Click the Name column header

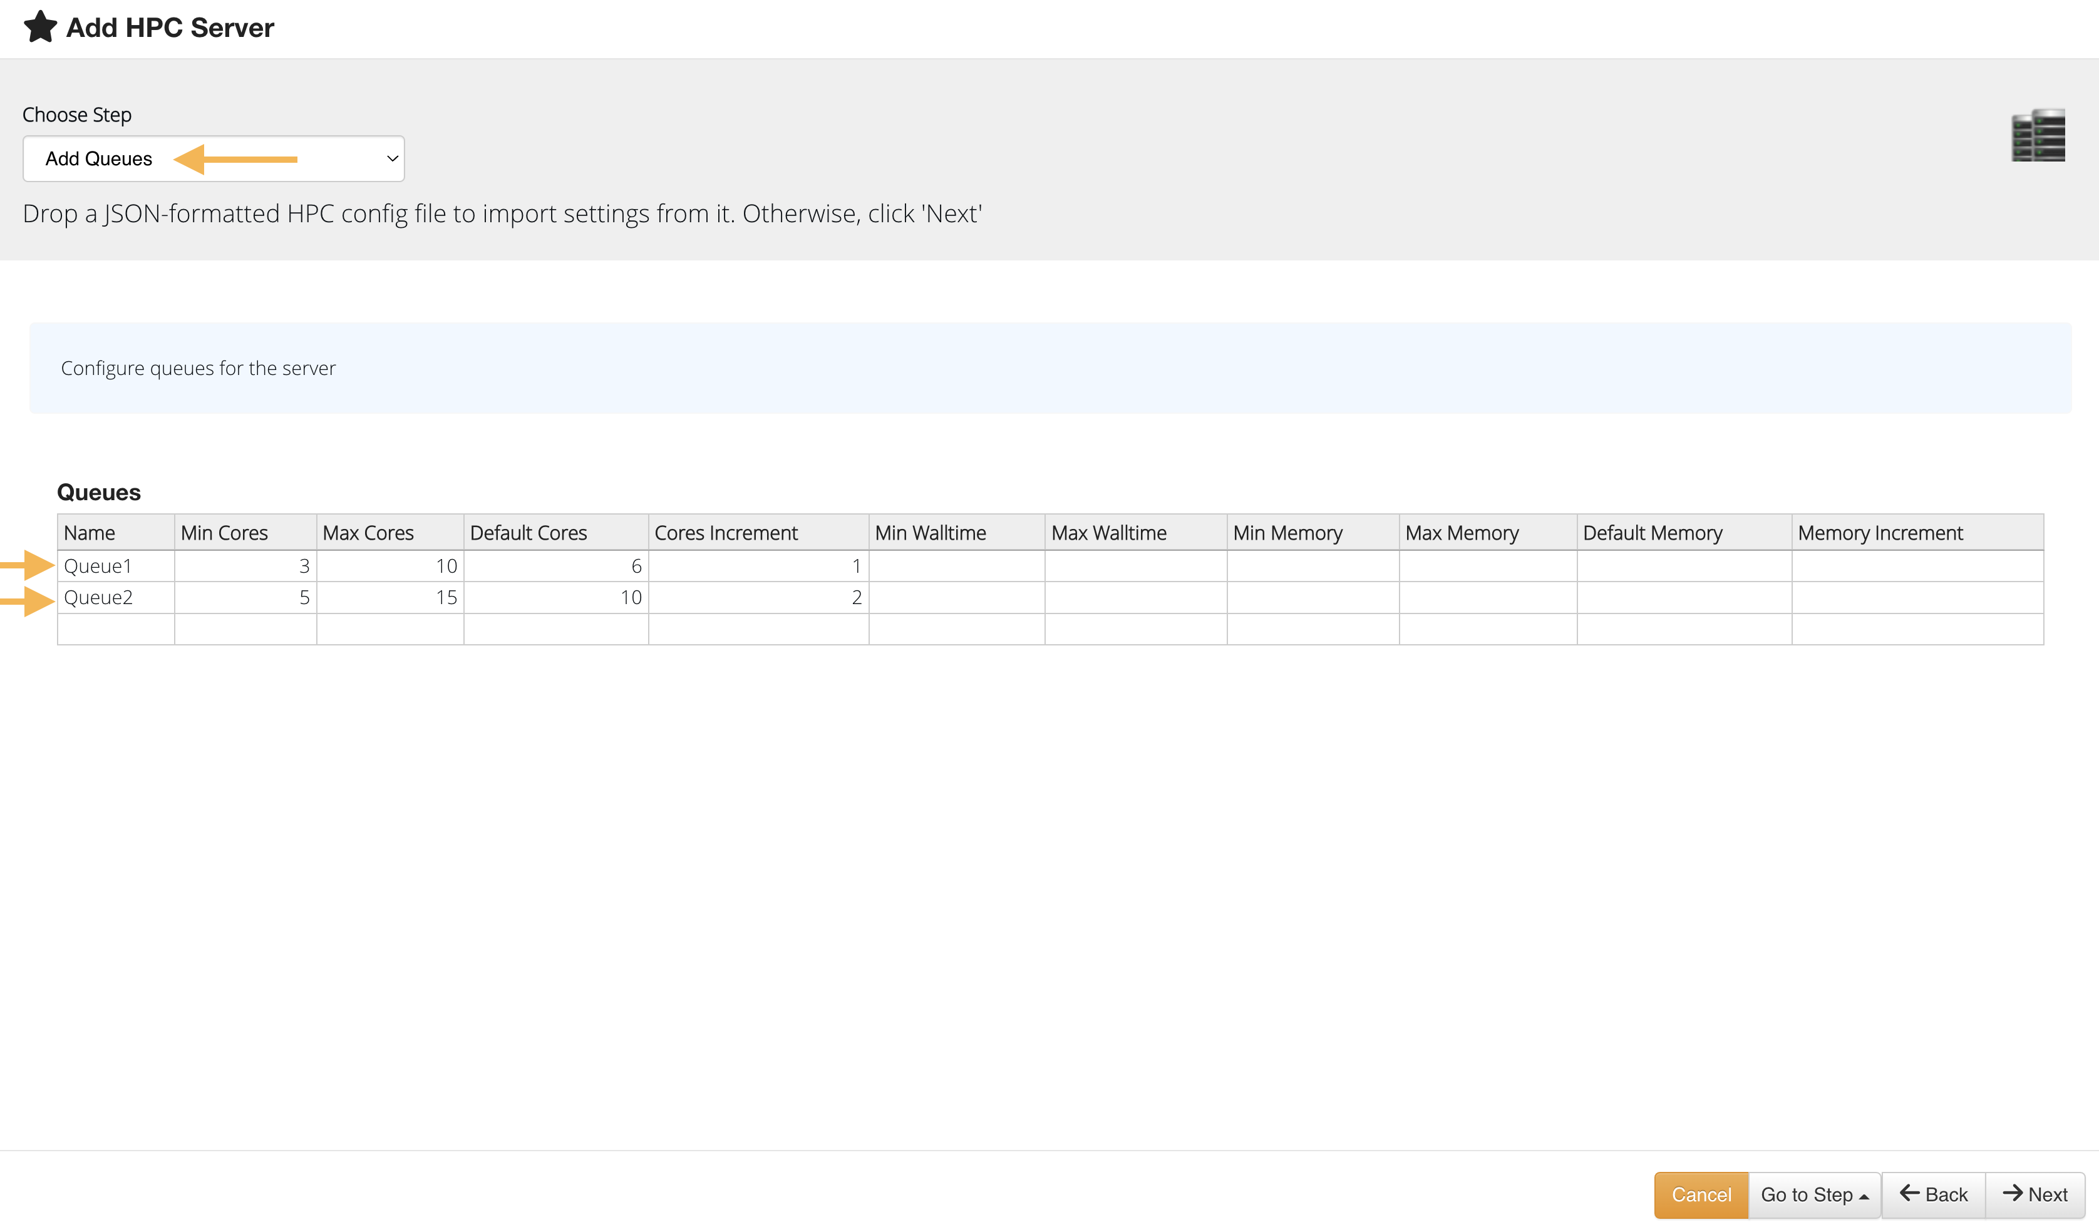point(116,533)
